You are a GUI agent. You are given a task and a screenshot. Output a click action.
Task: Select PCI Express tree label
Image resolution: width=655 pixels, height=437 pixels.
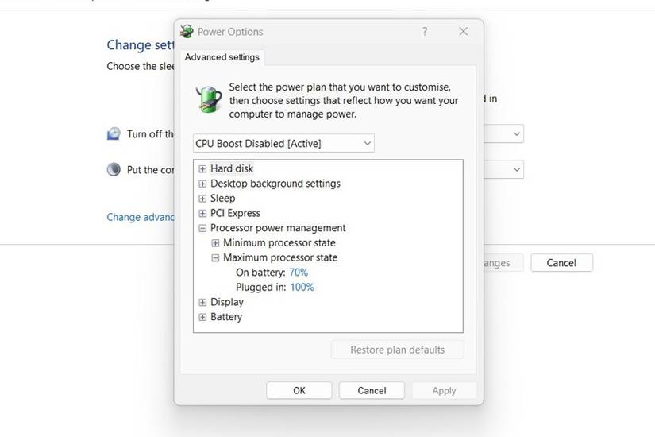point(235,213)
